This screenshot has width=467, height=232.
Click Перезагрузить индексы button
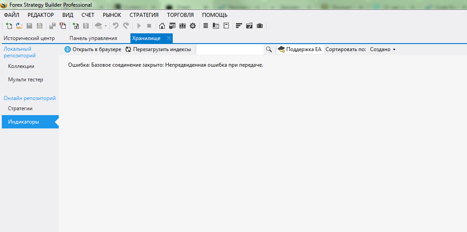coord(158,49)
